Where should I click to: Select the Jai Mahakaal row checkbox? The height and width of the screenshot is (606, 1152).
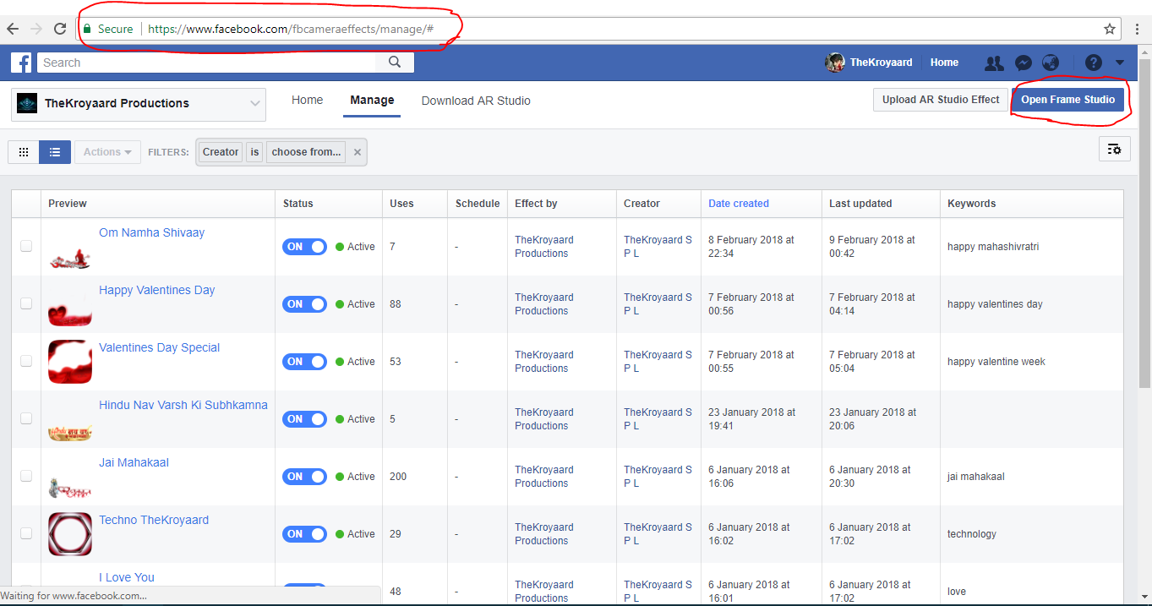click(x=26, y=476)
